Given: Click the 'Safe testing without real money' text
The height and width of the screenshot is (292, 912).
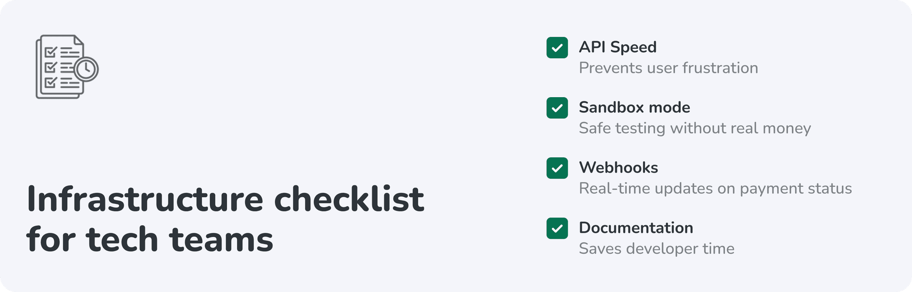Looking at the screenshot, I should [x=694, y=128].
